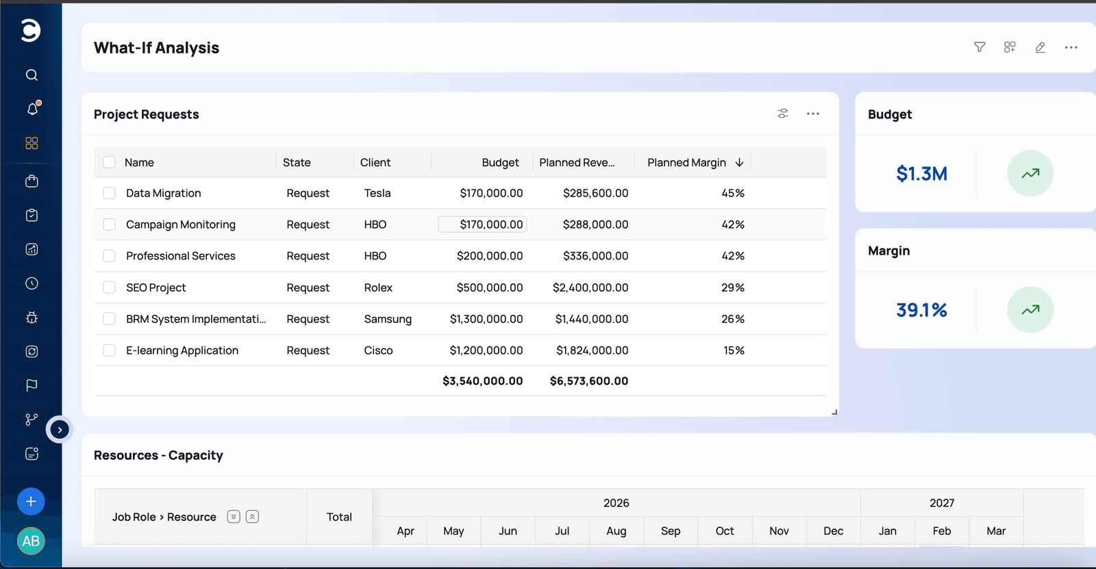Click the Budget trend up indicator

pos(1030,173)
